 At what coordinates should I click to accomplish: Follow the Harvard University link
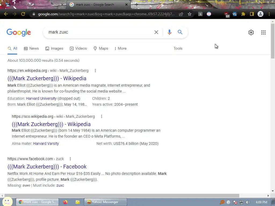coord(41,98)
